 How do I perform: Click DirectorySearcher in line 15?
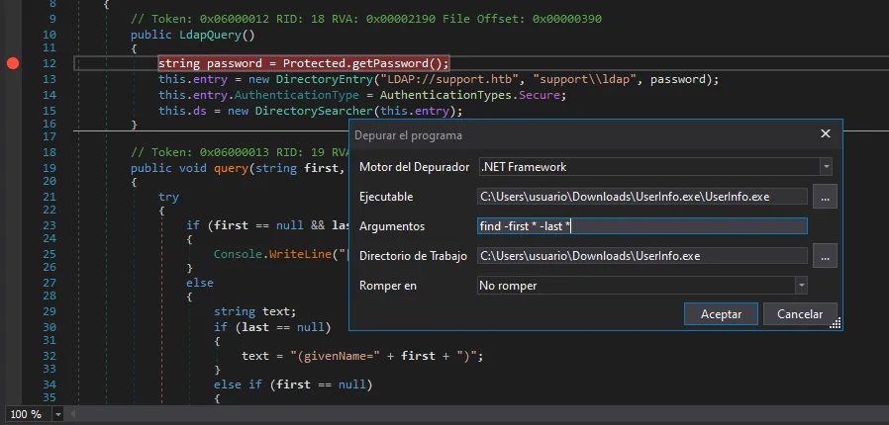pyautogui.click(x=314, y=111)
